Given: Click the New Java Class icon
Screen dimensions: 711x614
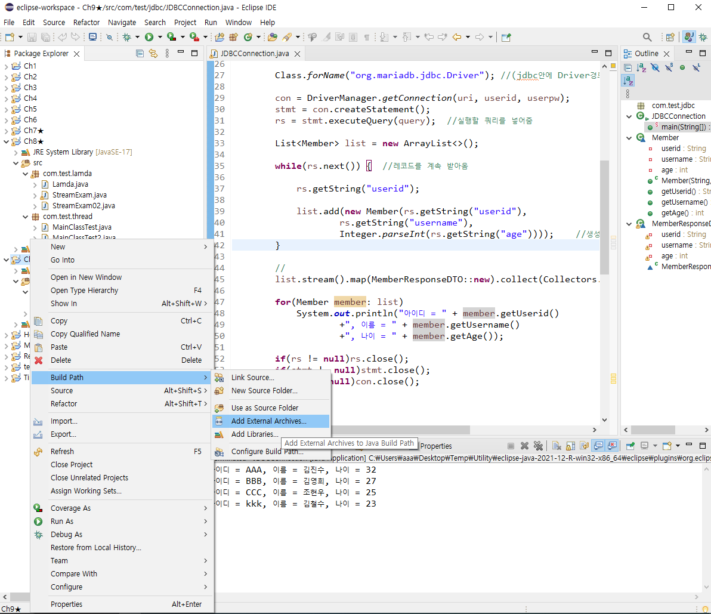Looking at the screenshot, I should (x=248, y=37).
